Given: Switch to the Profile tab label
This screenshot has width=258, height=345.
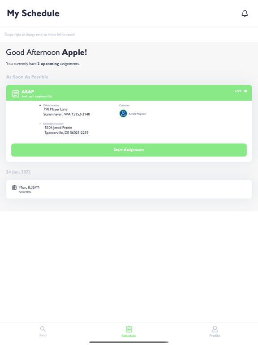Looking at the screenshot, I should 215,336.
